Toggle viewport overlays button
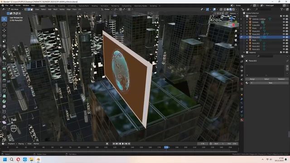 click(214, 9)
